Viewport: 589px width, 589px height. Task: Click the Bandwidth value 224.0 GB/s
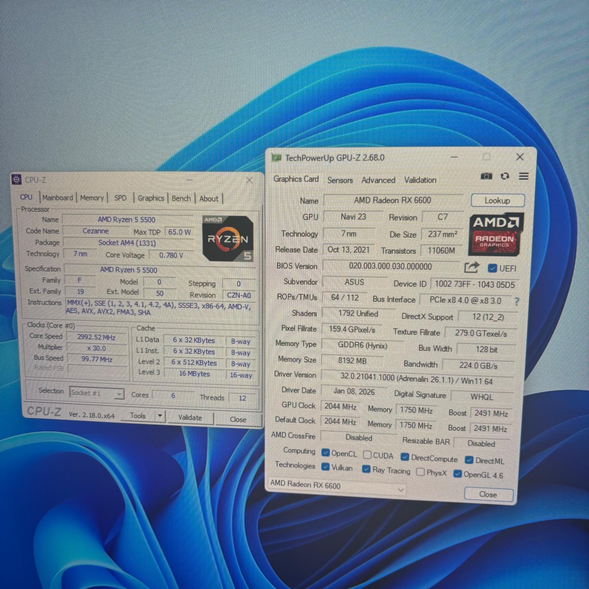[478, 365]
